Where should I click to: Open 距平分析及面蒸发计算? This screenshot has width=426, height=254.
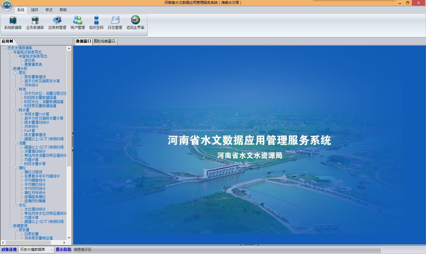point(42,81)
